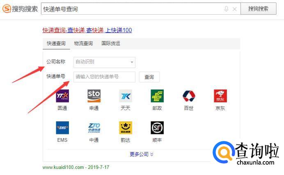Clear the search box with X icon
The image size is (284, 175).
235,9
